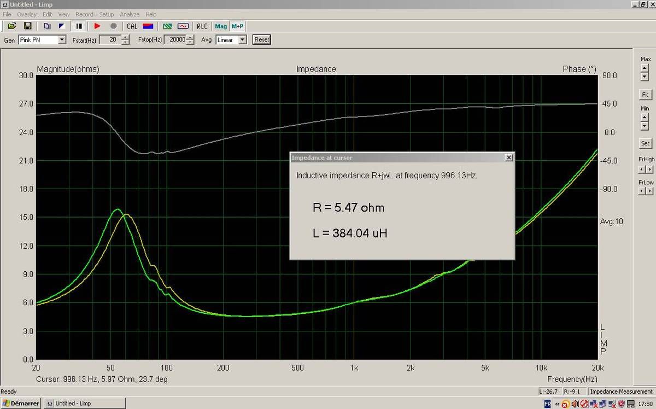This screenshot has height=409, width=656.
Task: Click the Set button
Action: click(x=645, y=143)
